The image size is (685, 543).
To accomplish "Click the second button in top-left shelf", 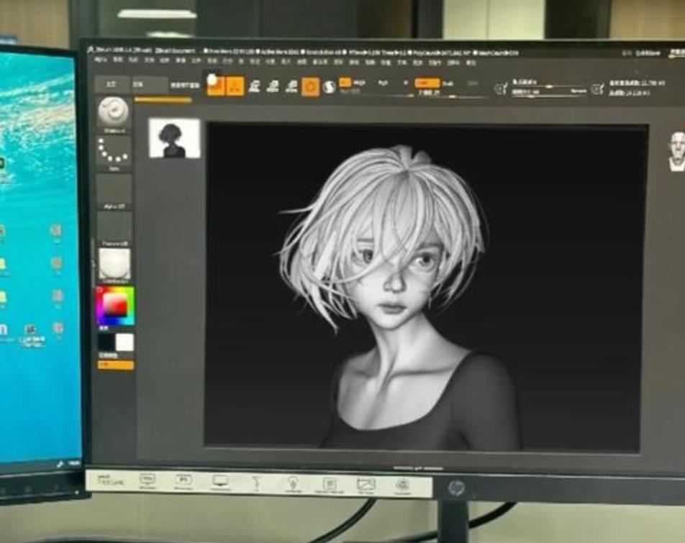I will pos(149,84).
